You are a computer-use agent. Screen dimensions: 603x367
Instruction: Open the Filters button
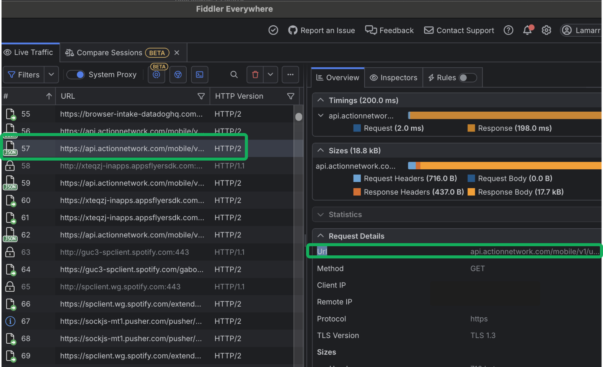click(x=24, y=75)
